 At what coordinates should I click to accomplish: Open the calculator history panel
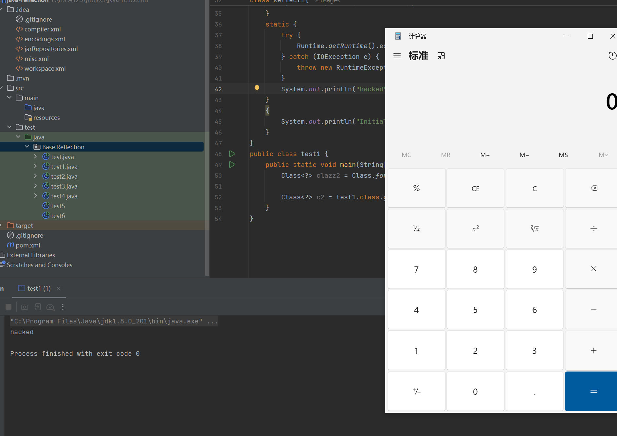(612, 56)
